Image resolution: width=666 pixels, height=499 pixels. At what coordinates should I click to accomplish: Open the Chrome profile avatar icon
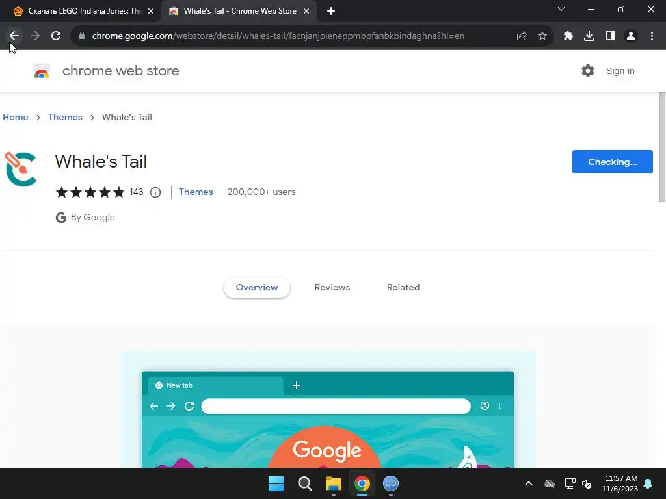click(631, 36)
